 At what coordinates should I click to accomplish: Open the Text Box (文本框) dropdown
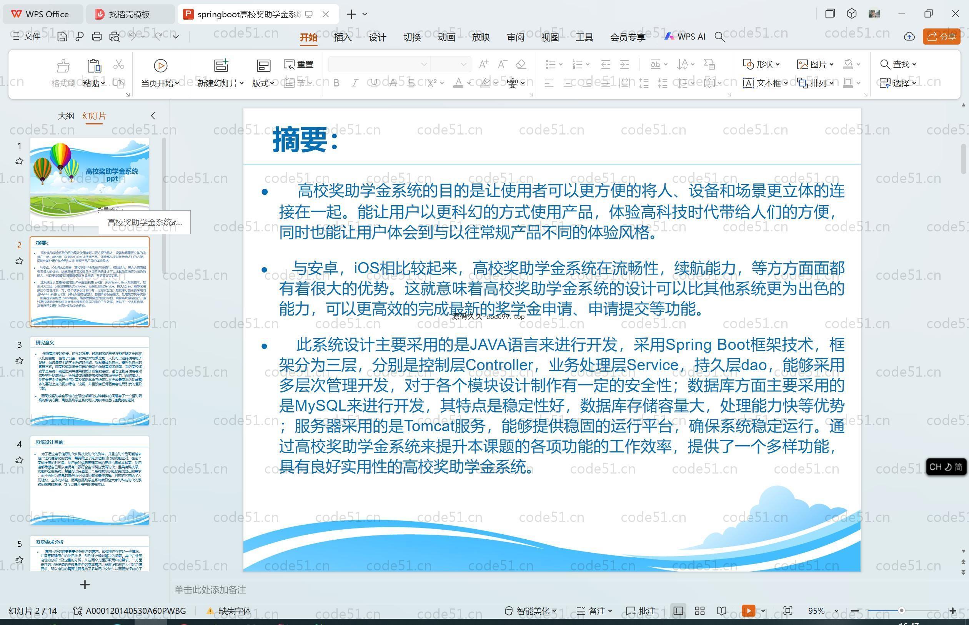[765, 83]
